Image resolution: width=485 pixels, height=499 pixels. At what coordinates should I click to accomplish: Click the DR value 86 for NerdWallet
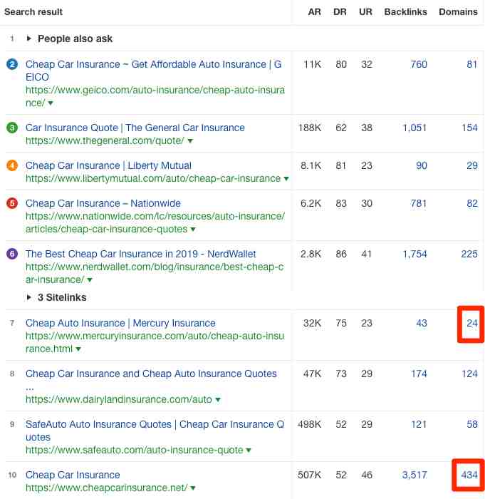pyautogui.click(x=341, y=254)
